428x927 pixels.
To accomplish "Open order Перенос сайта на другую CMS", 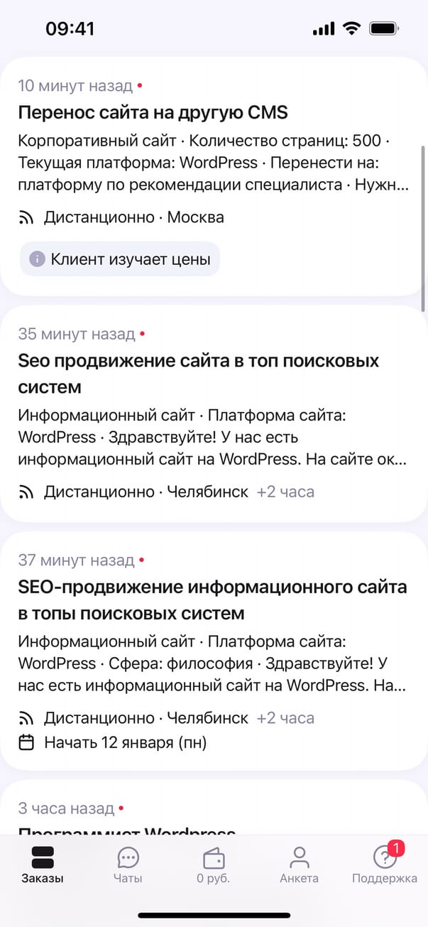I will pyautogui.click(x=153, y=113).
